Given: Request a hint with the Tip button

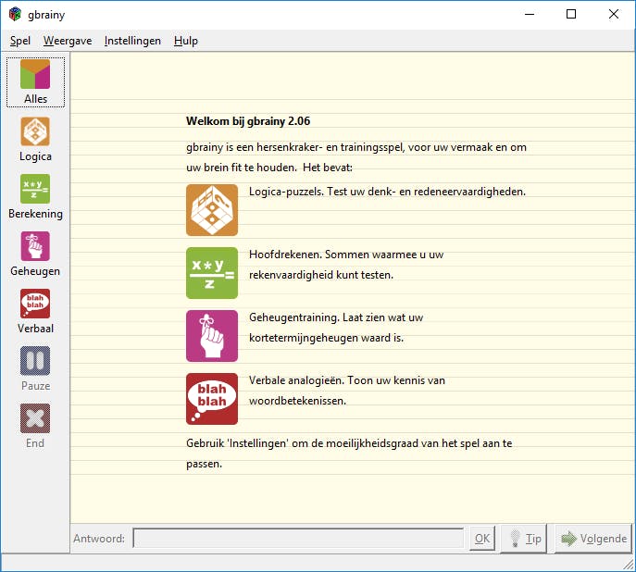Looking at the screenshot, I should click(524, 539).
